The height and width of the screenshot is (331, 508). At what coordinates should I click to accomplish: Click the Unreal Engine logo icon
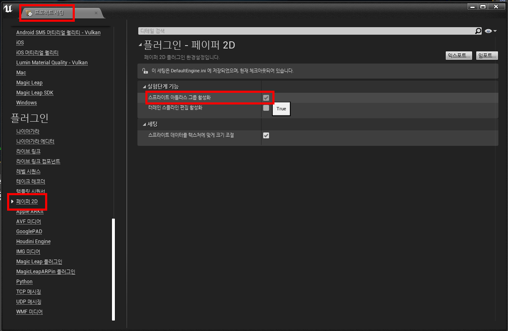pos(8,9)
